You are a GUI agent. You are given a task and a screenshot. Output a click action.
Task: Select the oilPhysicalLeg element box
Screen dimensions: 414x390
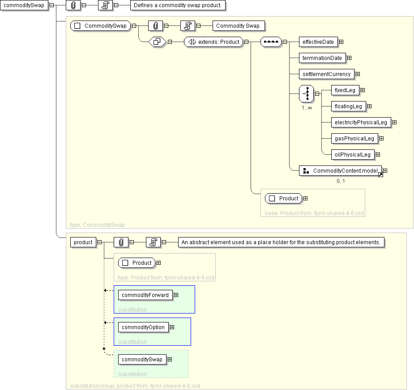coord(353,155)
